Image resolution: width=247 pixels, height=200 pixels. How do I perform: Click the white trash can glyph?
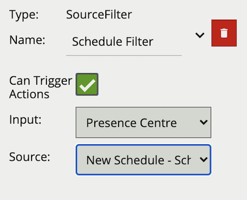(224, 33)
